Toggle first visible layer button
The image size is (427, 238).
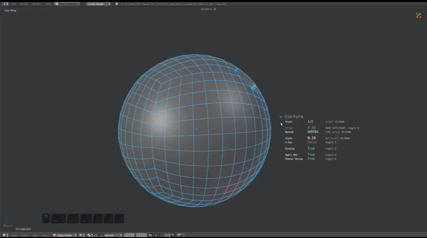tap(126, 235)
